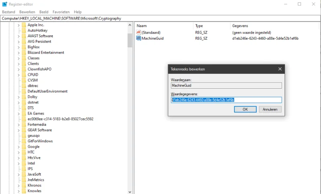Open the Help menu
Image resolution: width=321 pixels, height=194 pixels.
coord(77,12)
